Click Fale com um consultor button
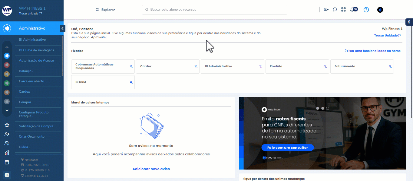 [287, 148]
